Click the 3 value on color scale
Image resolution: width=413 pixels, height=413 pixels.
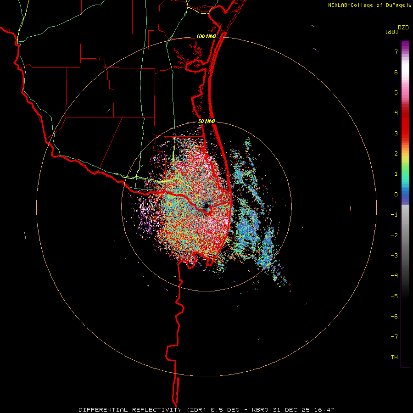pyautogui.click(x=396, y=133)
